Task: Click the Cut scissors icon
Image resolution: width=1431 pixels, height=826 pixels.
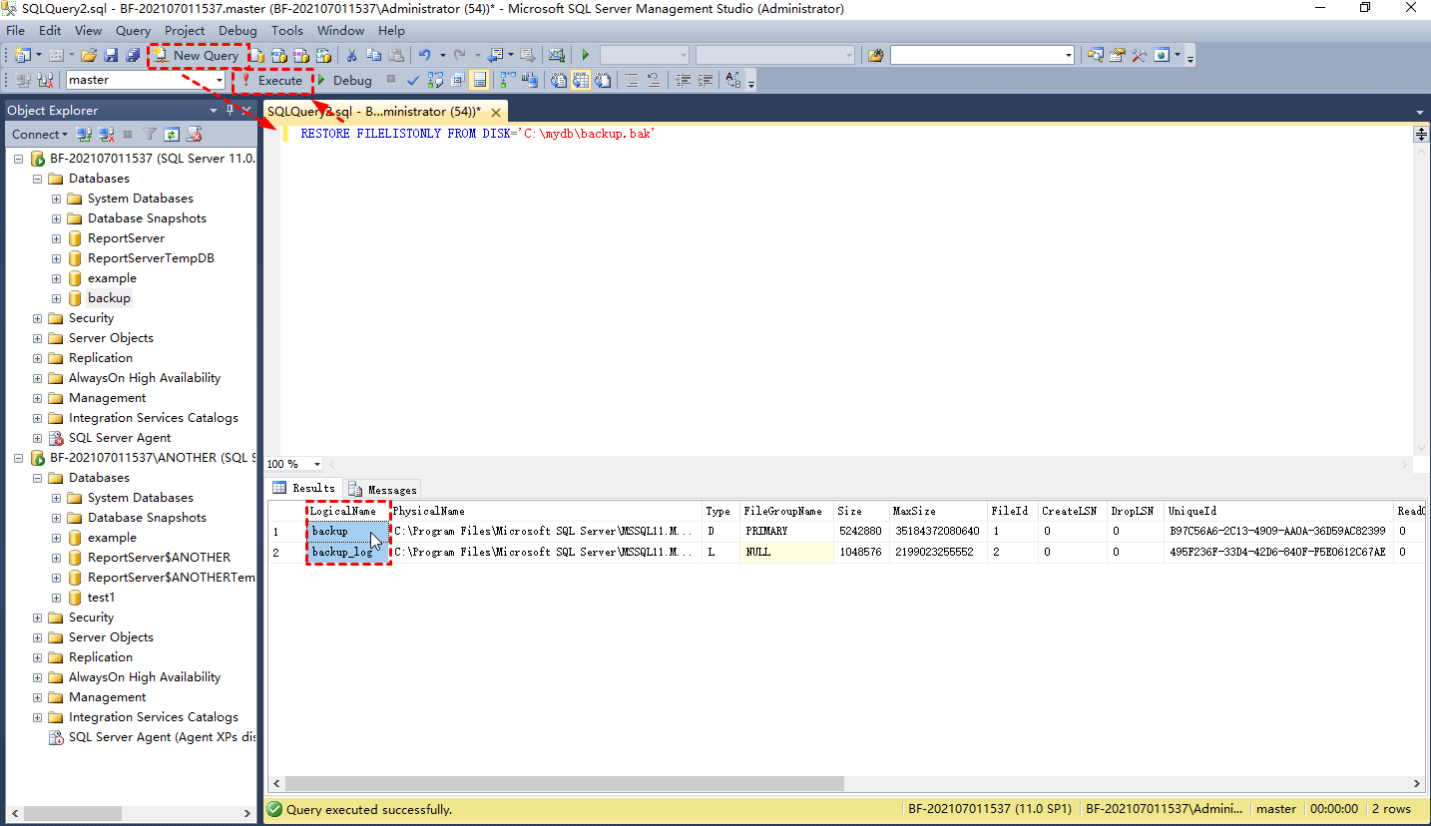Action: click(x=351, y=56)
